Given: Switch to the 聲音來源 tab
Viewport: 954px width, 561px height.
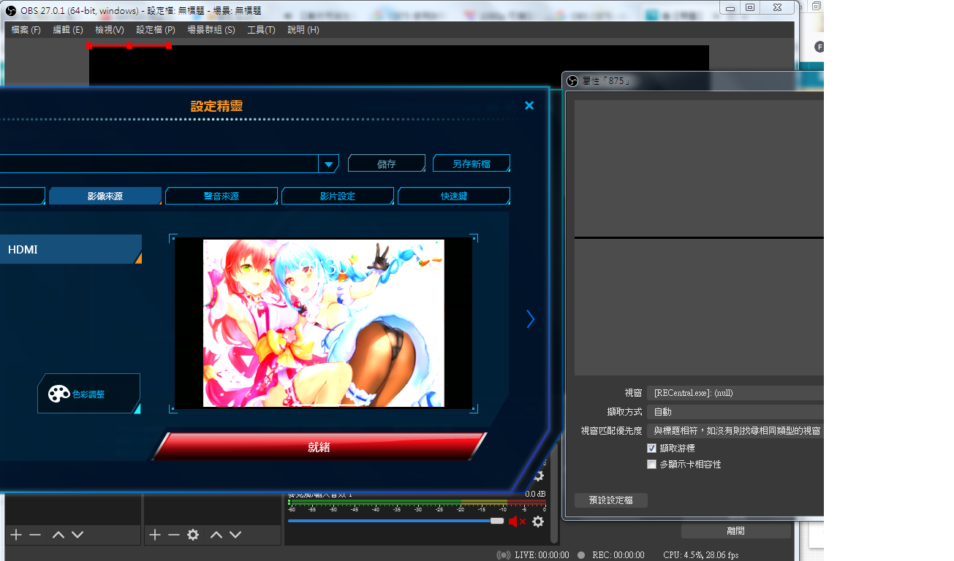Looking at the screenshot, I should [x=222, y=196].
